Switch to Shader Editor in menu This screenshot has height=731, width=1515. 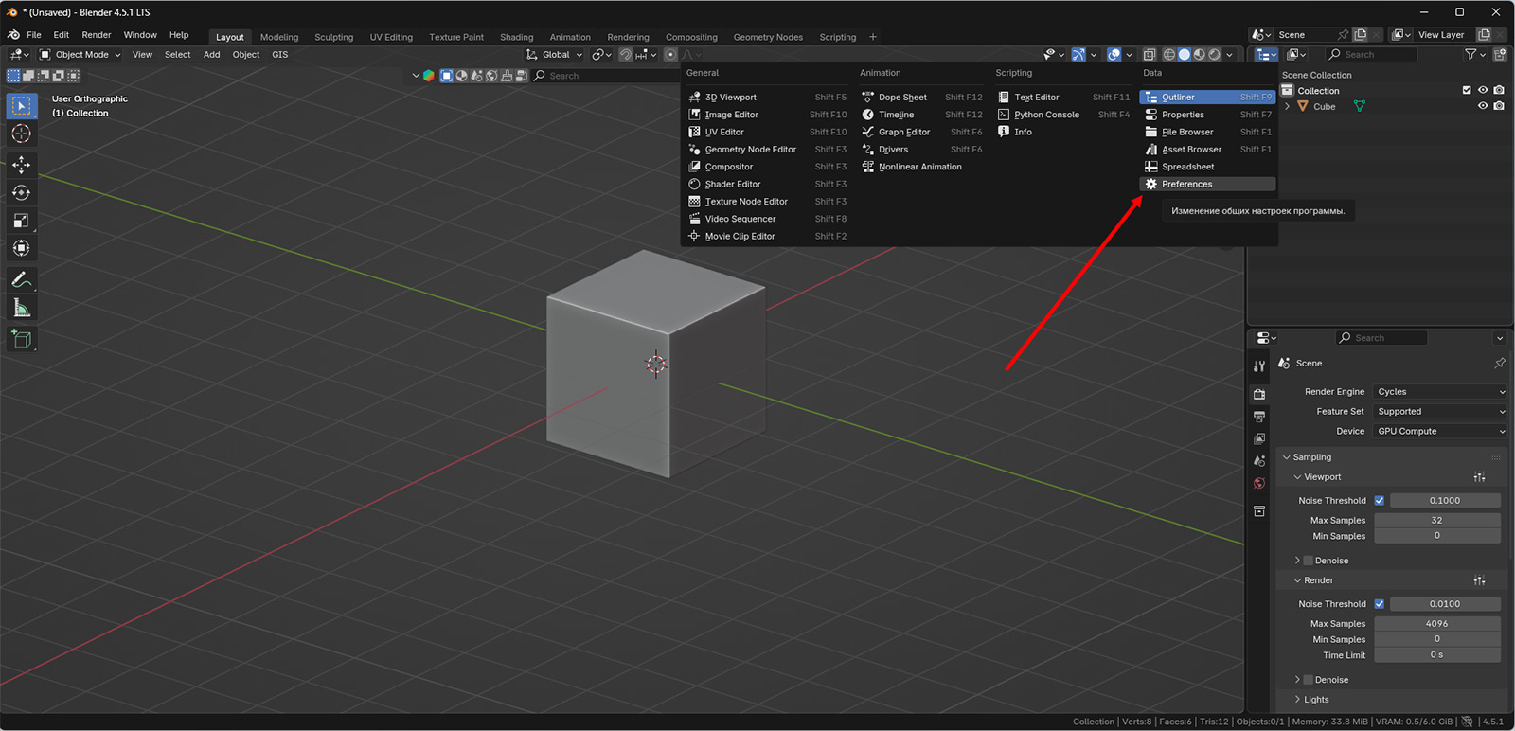tap(732, 184)
